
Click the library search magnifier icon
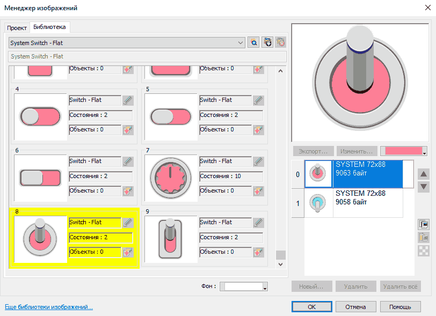tap(253, 42)
